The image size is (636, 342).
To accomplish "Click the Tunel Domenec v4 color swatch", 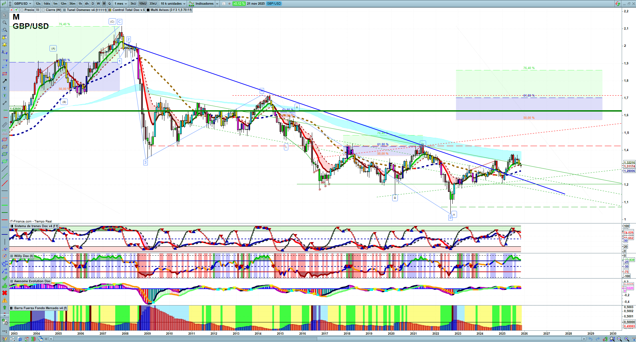I will (x=64, y=10).
